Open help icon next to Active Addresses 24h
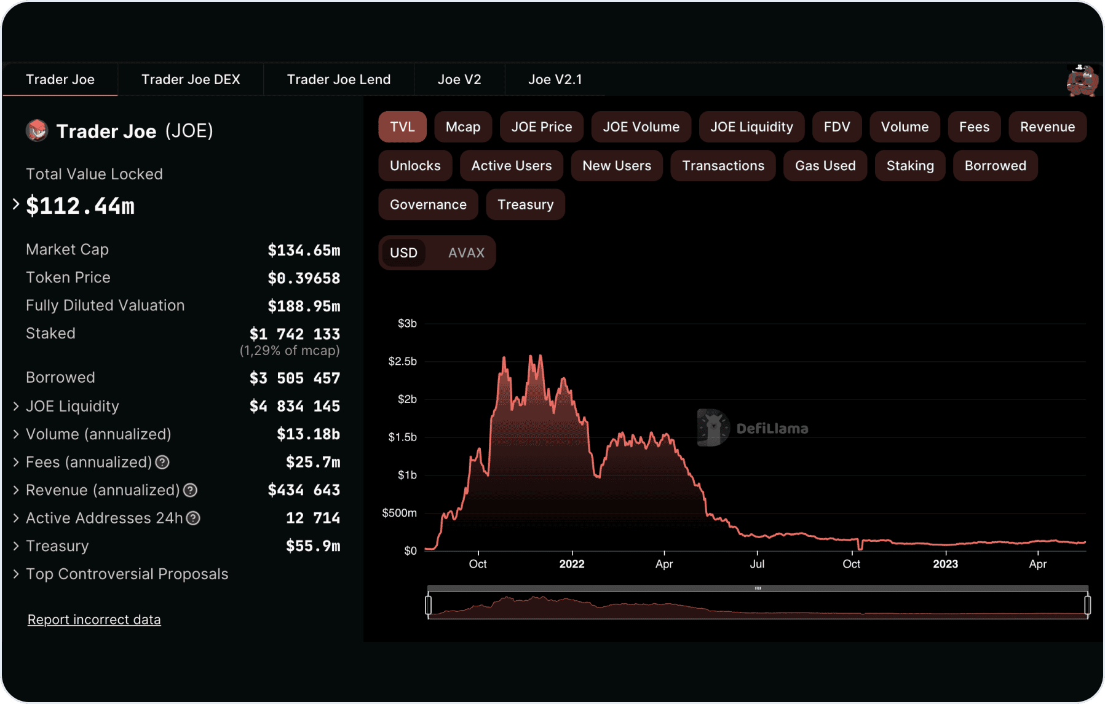The image size is (1105, 704). (x=193, y=518)
